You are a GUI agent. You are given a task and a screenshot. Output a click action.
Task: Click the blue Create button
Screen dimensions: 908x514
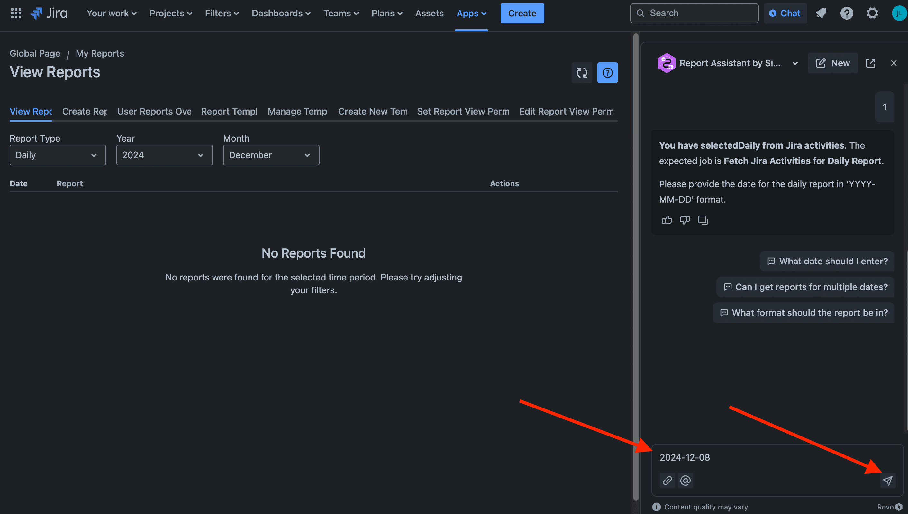point(522,13)
